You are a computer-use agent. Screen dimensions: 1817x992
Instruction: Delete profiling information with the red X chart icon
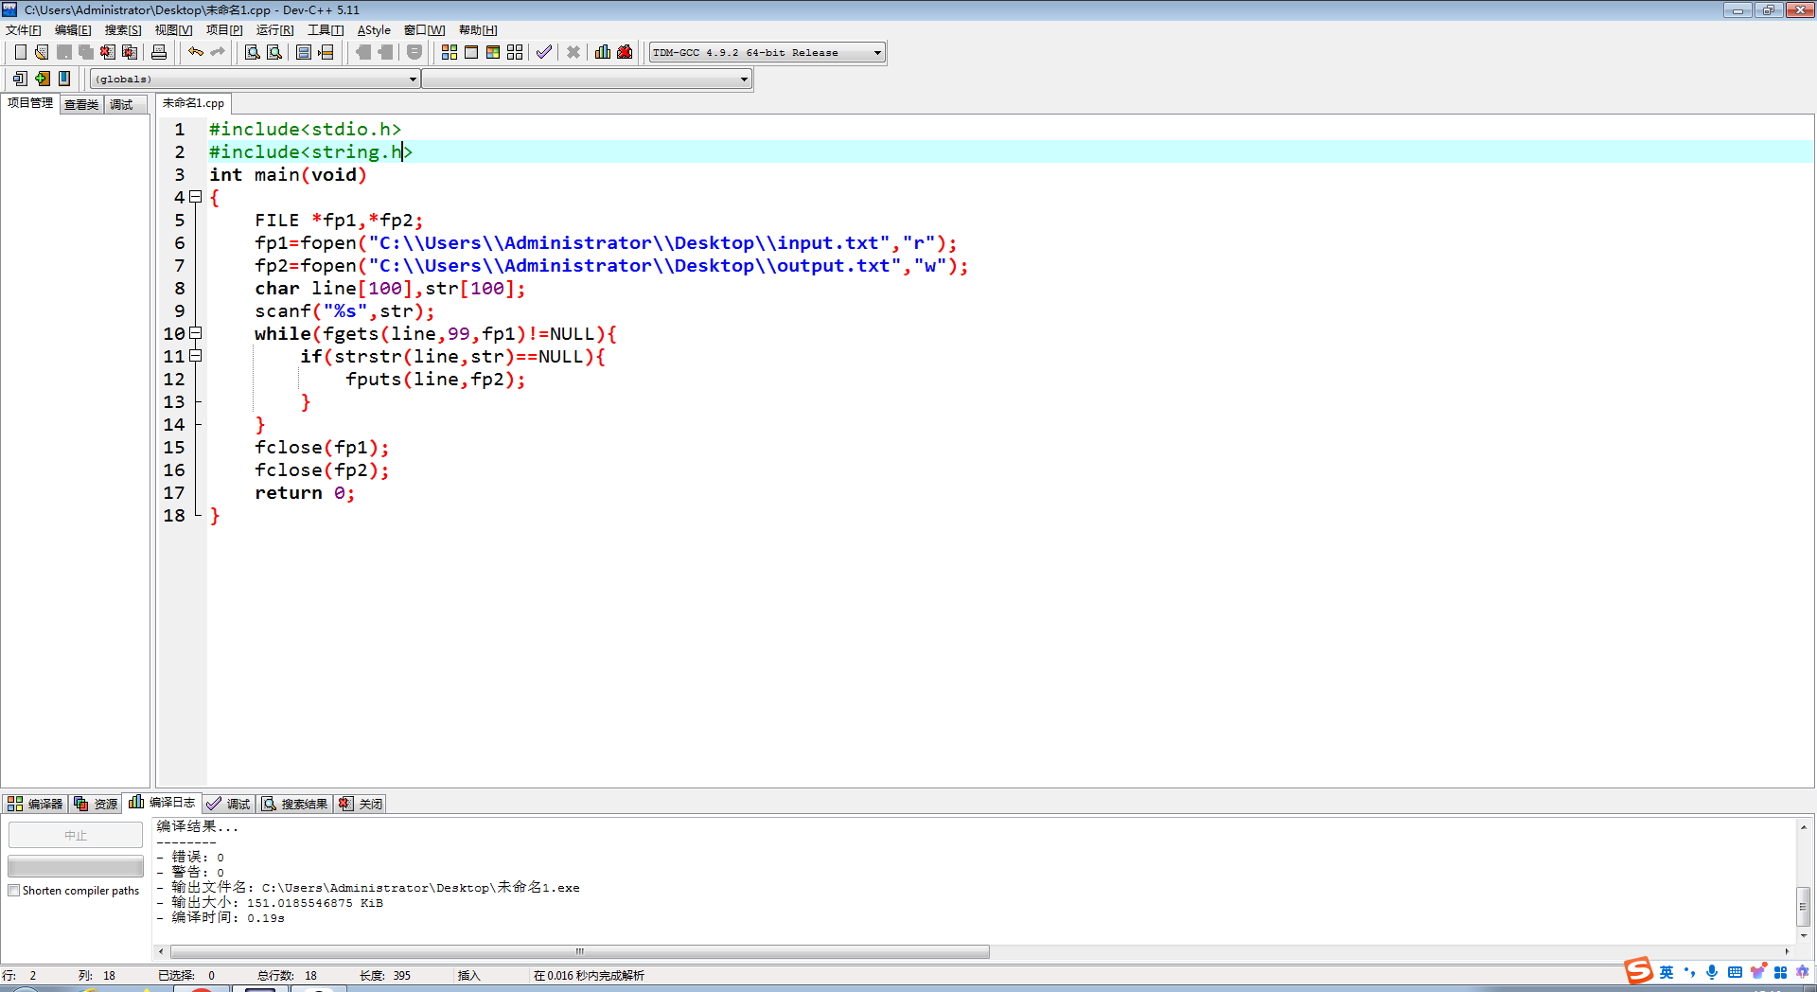625,52
